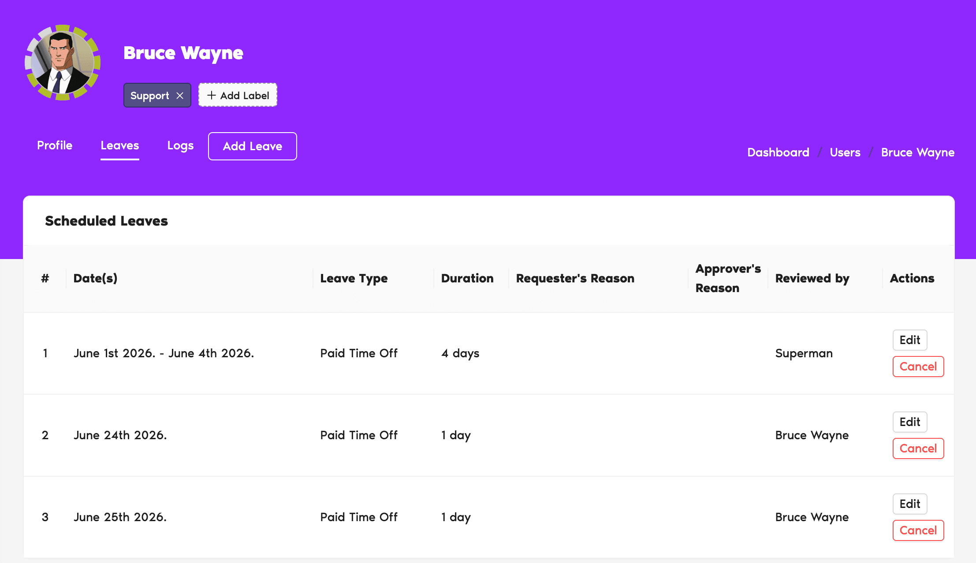Open the Logs tab
The image size is (976, 563).
pyautogui.click(x=180, y=145)
